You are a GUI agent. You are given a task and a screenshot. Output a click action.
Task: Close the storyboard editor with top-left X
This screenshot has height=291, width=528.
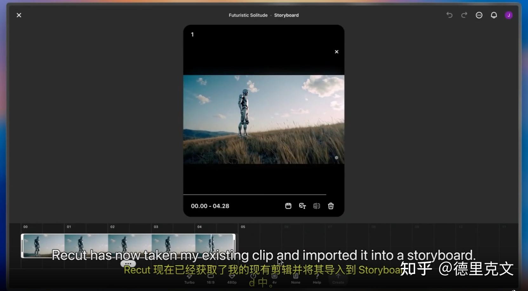[19, 15]
